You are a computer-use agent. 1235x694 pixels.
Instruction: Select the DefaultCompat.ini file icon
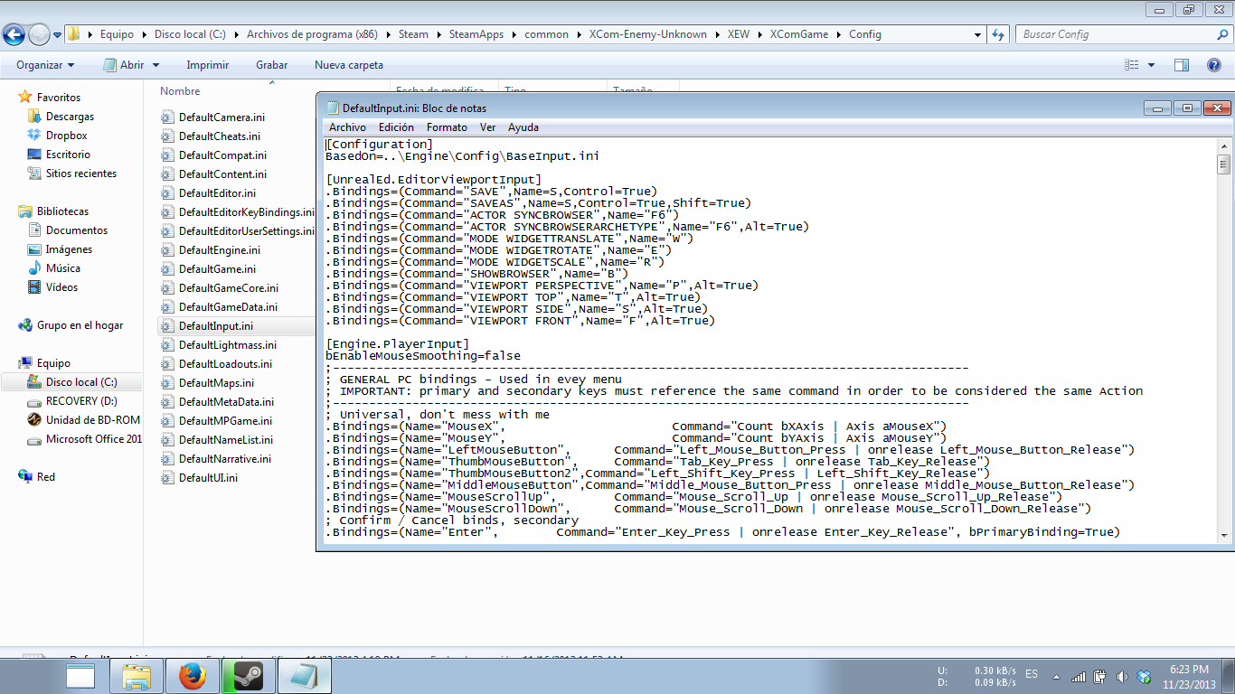[x=167, y=155]
